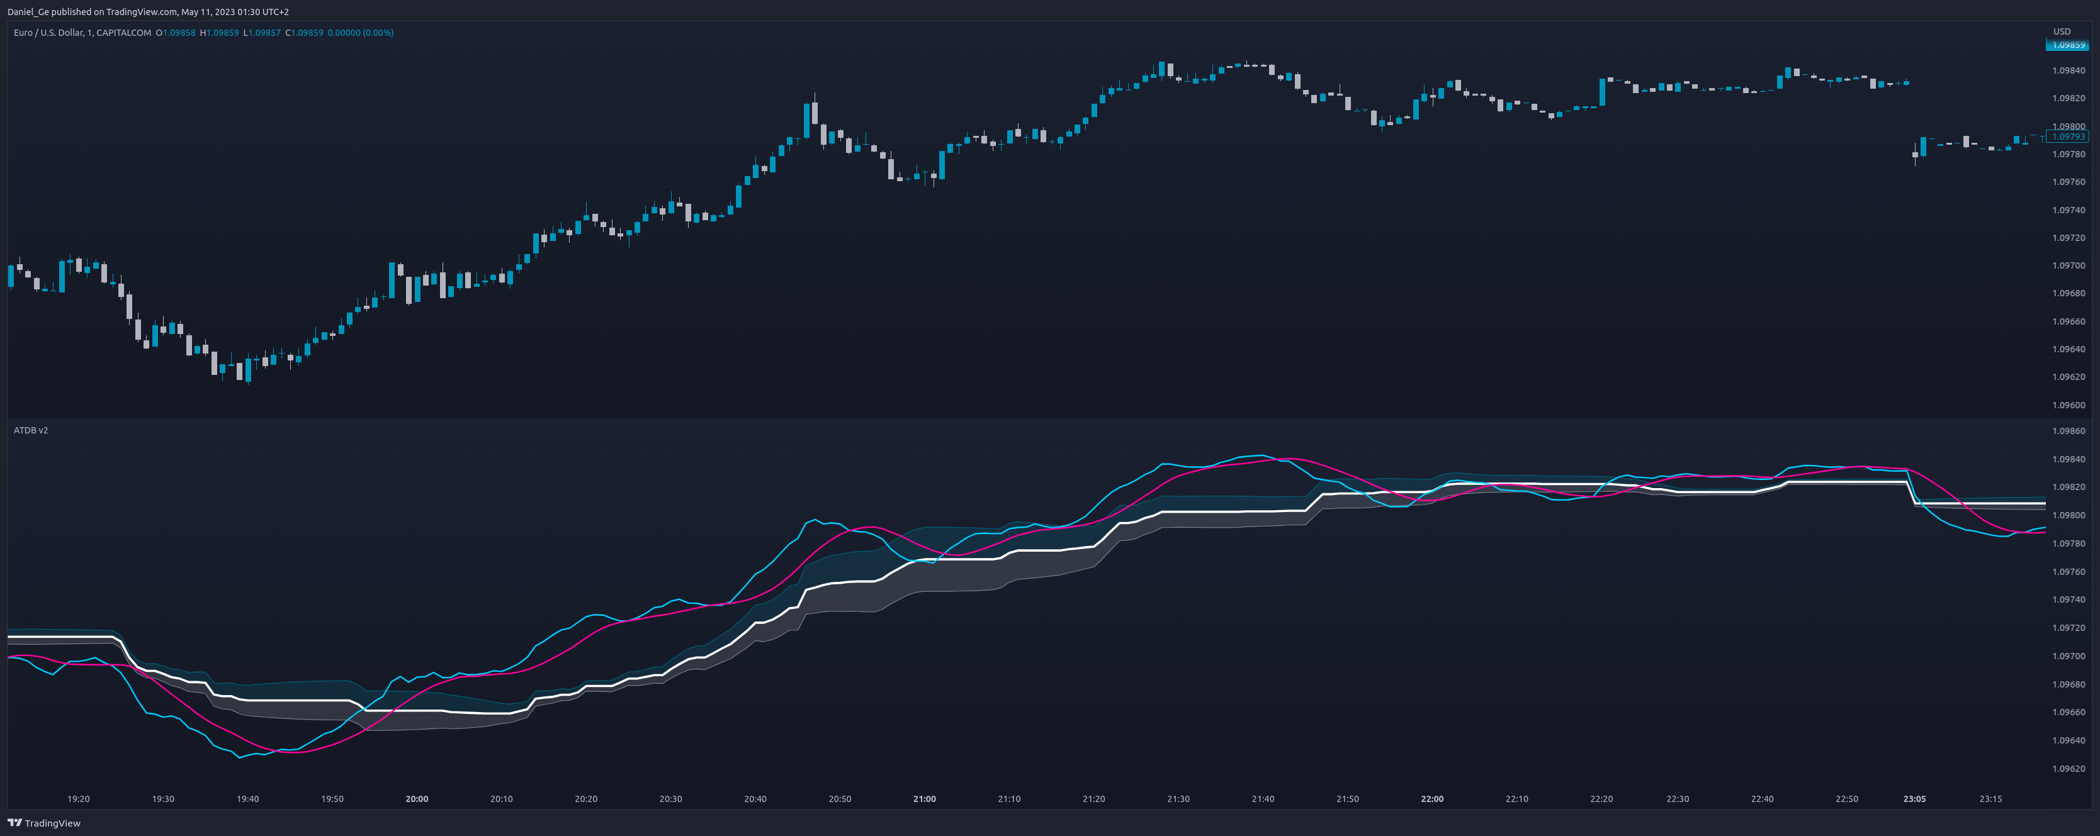
Task: Click the 22:30 time axis label
Action: 1678,800
